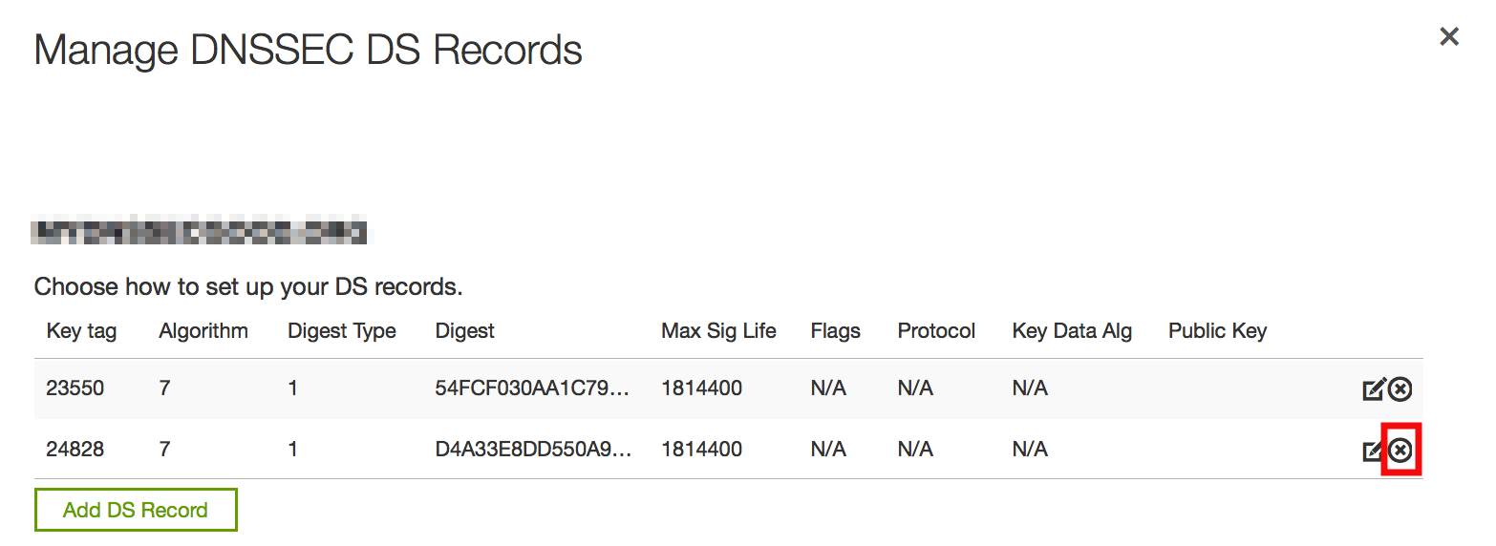Edit the DS record with key tag 24828
Image resolution: width=1496 pixels, height=546 pixels.
tap(1374, 451)
